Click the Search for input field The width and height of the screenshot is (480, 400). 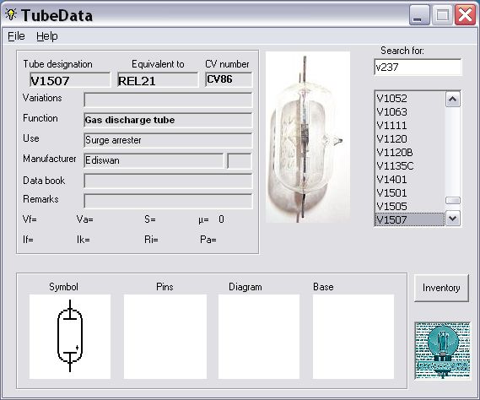[x=418, y=67]
